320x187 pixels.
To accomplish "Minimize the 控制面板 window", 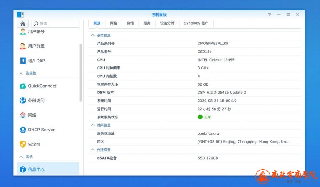I will click(x=279, y=15).
